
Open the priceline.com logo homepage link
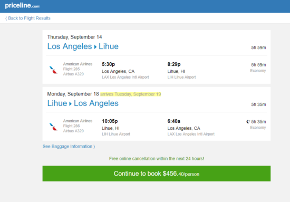coord(22,6)
